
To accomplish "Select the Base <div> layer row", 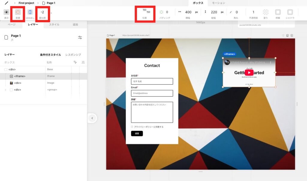I will point(43,70).
